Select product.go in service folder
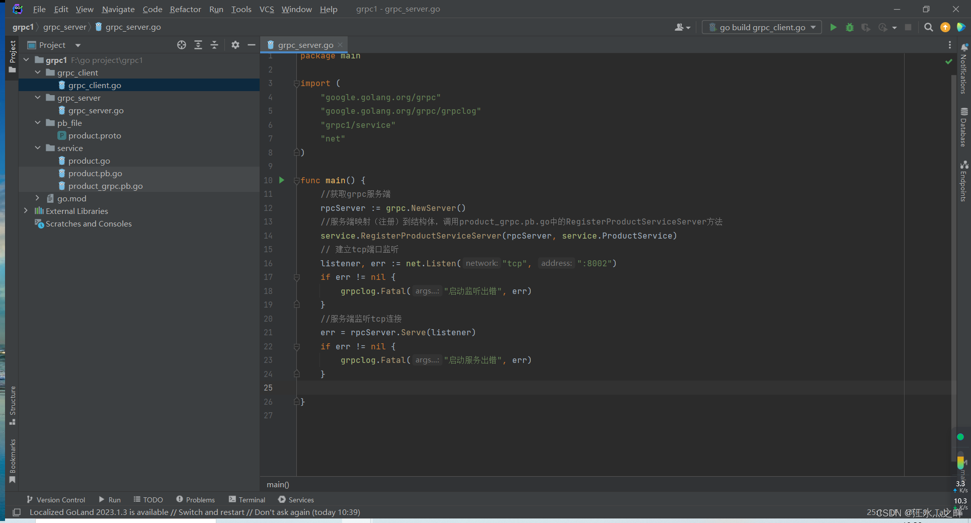The image size is (971, 523). click(89, 161)
